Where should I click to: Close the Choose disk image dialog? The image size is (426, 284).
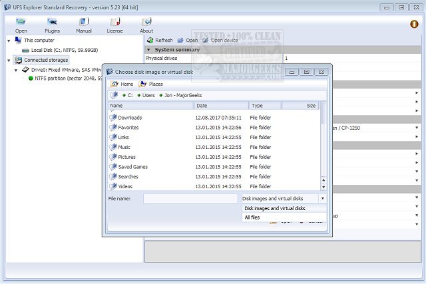pos(321,72)
